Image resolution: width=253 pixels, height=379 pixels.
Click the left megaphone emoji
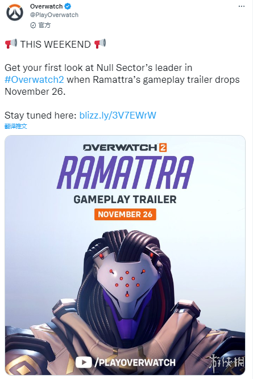pos(11,44)
